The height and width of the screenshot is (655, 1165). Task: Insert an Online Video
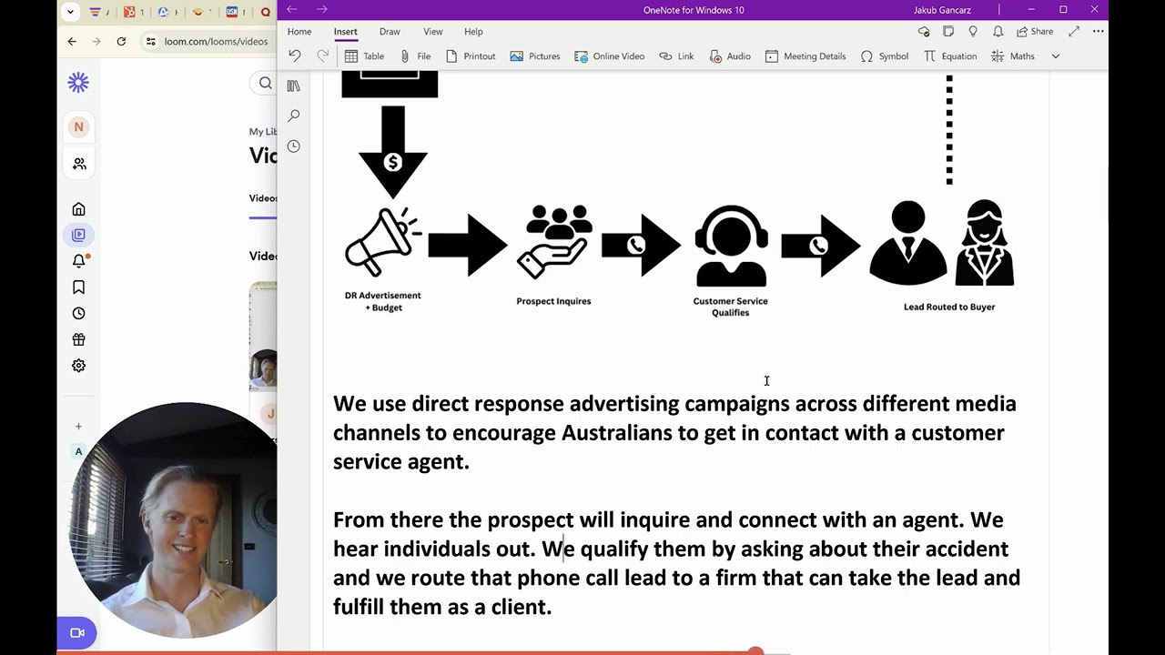point(609,55)
